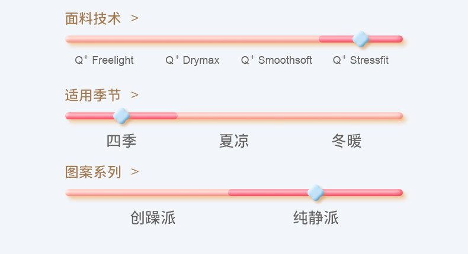This screenshot has height=254, width=468.
Task: Select the Q+ Freelight fabric option
Action: 104,60
